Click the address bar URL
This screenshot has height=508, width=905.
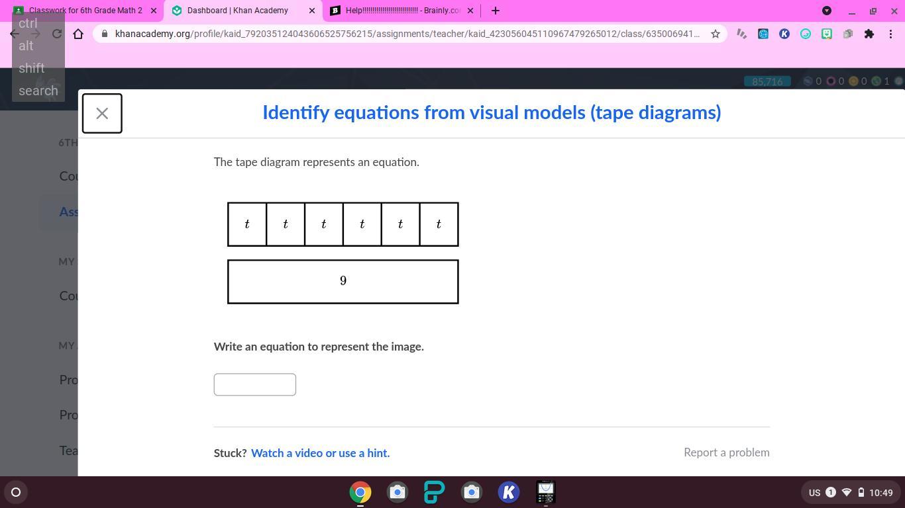(407, 34)
